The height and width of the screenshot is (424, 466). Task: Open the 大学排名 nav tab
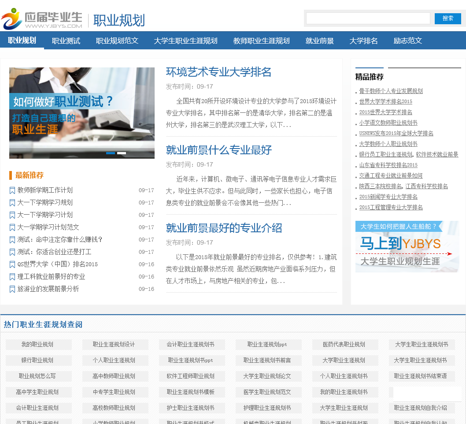pos(363,41)
